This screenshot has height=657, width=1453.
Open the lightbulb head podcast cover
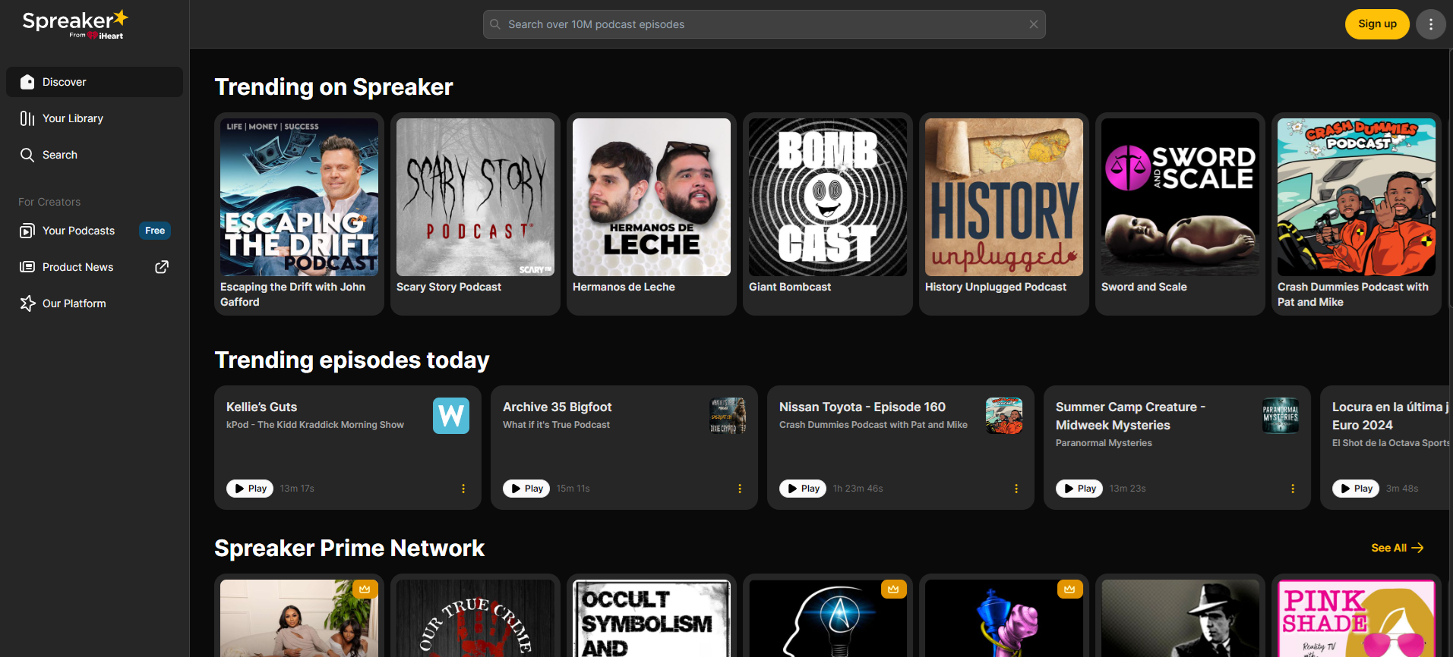pos(828,618)
